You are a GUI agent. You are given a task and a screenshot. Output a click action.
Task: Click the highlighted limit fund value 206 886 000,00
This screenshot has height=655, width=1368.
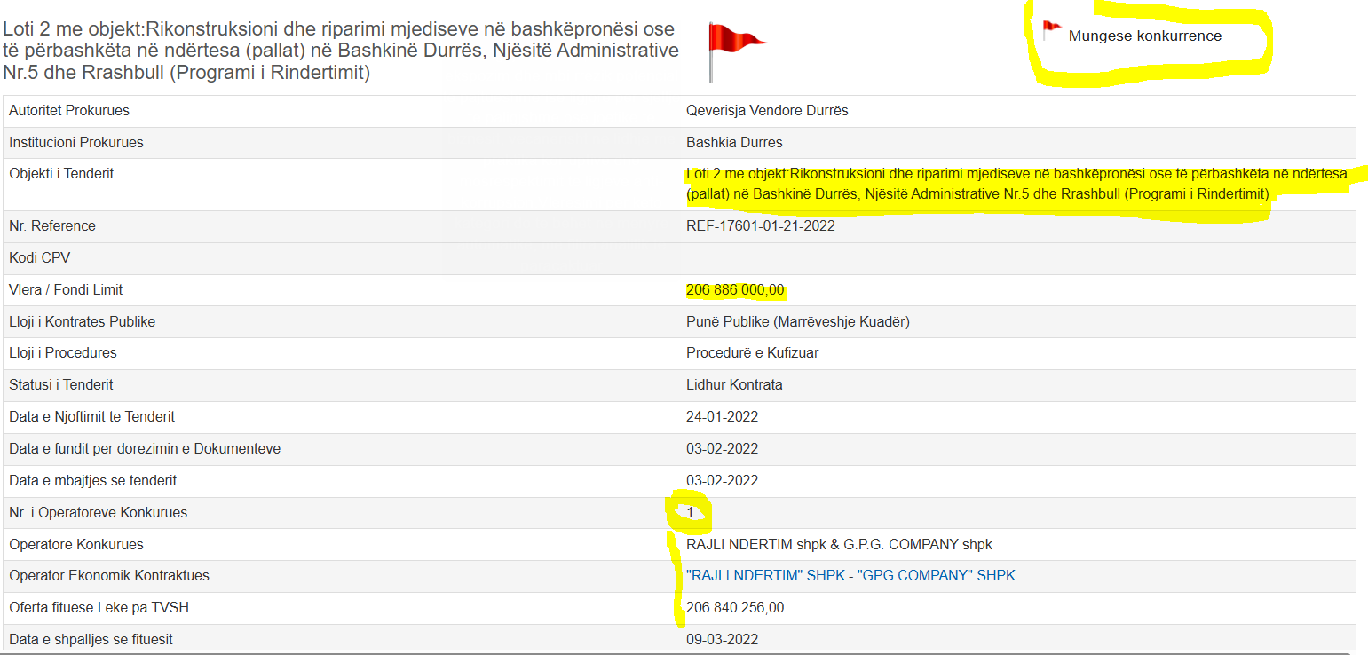(x=735, y=290)
